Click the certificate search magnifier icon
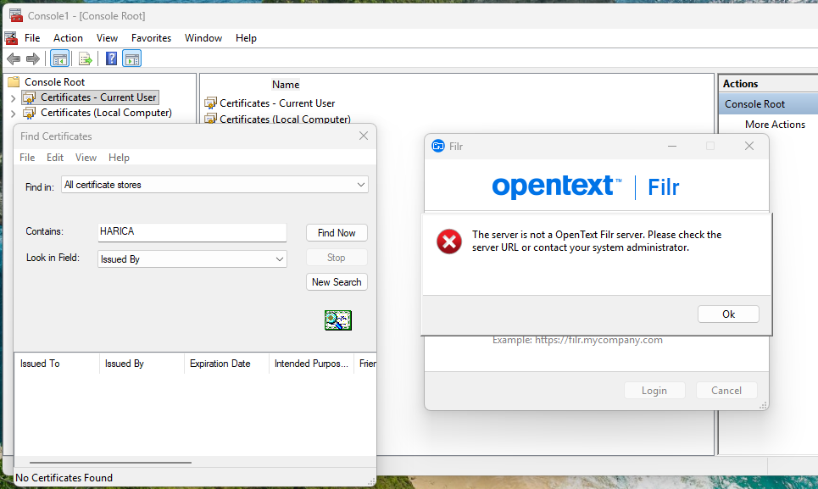Viewport: 818px width, 489px height. click(x=338, y=320)
